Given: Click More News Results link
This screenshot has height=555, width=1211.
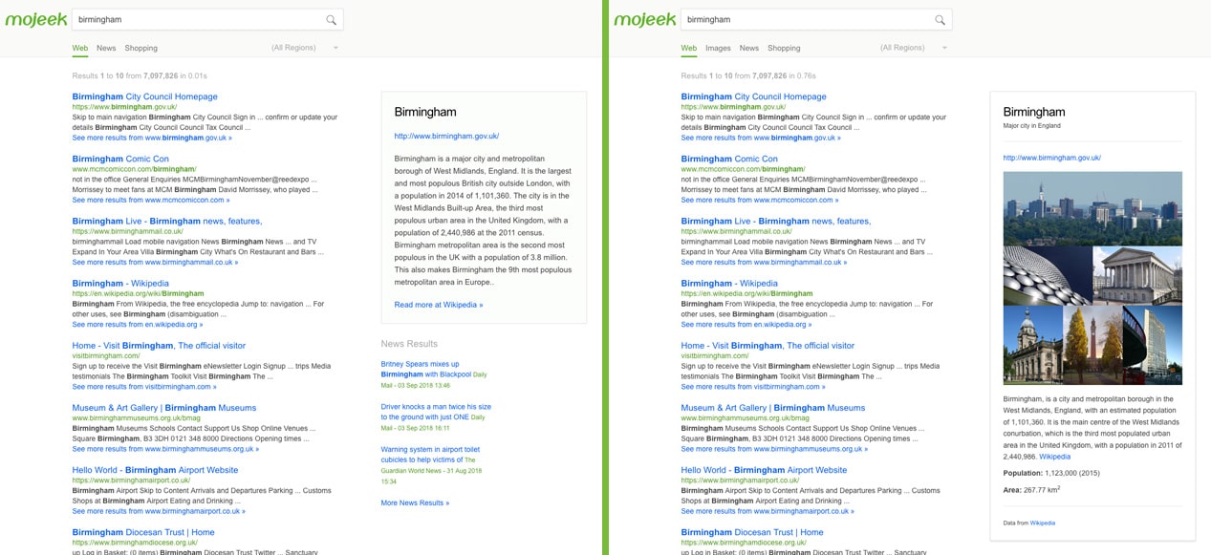Looking at the screenshot, I should pos(415,502).
